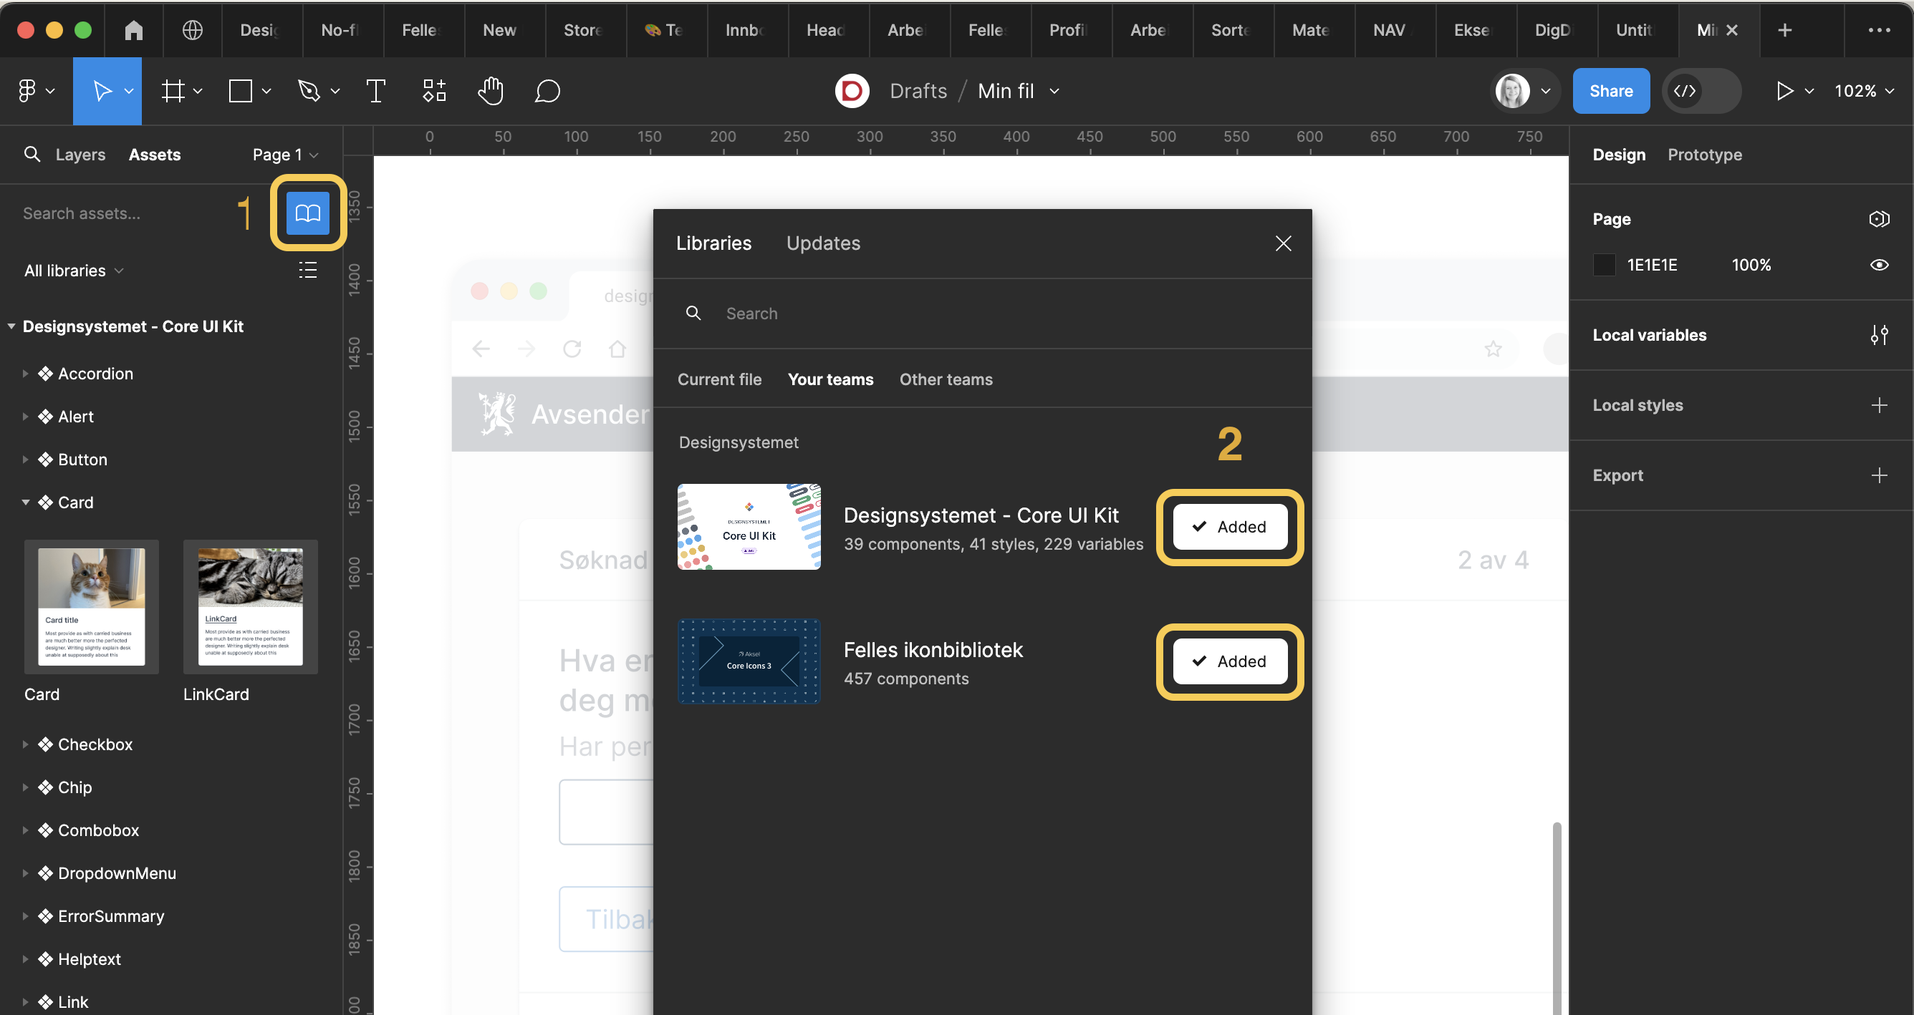Select the Rectangle shape tool
The image size is (1914, 1015).
tap(241, 91)
